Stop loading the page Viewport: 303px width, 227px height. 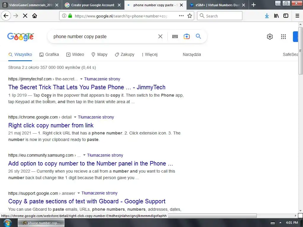click(25, 16)
